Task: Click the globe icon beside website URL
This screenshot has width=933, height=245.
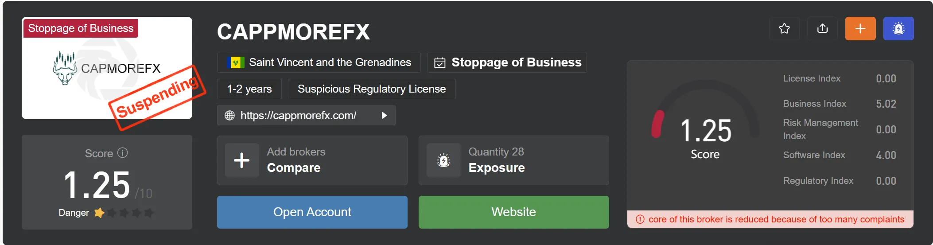Action: click(229, 116)
